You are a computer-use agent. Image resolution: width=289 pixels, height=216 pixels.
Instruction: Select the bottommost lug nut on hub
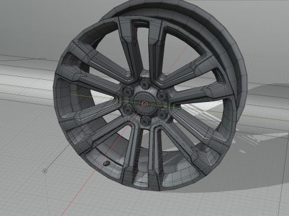145,121
